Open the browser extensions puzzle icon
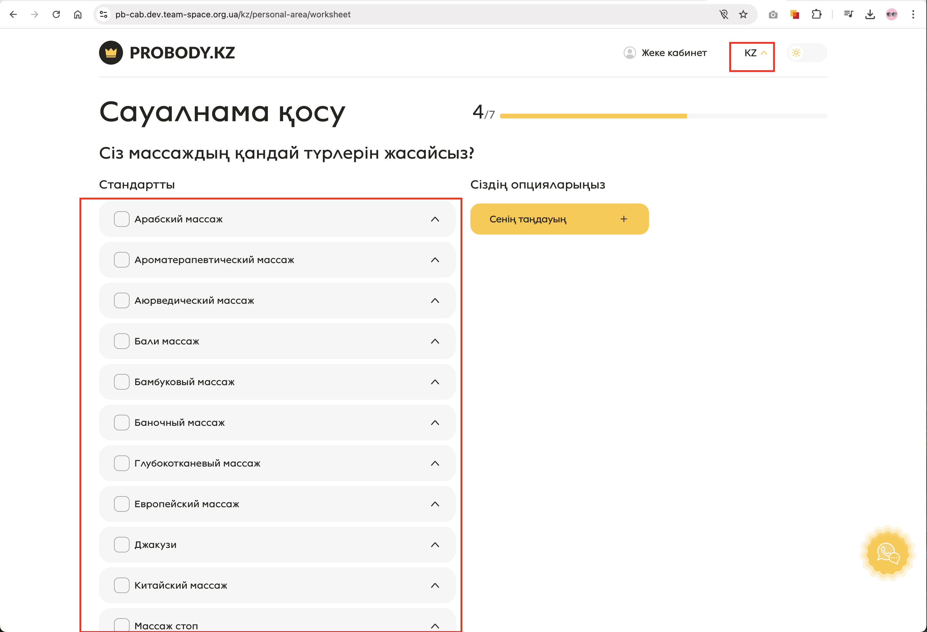This screenshot has width=927, height=632. click(816, 15)
